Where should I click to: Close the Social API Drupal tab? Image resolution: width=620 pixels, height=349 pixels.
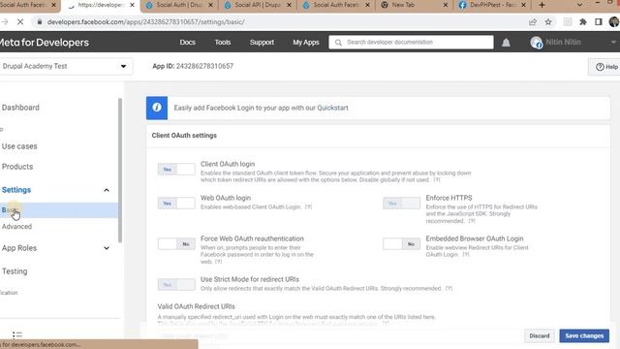289,5
